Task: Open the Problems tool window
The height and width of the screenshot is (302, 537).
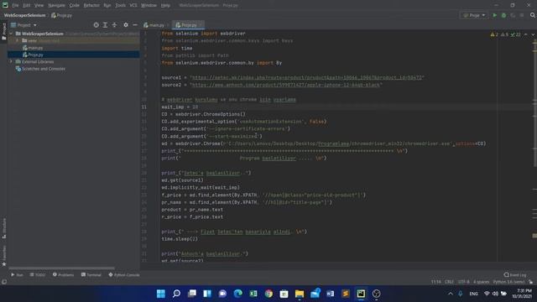Action: click(x=63, y=274)
